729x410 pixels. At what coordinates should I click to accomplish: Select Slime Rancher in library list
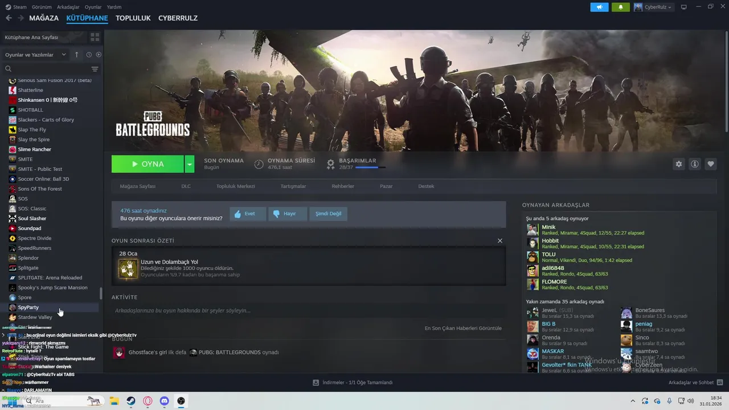tap(34, 149)
